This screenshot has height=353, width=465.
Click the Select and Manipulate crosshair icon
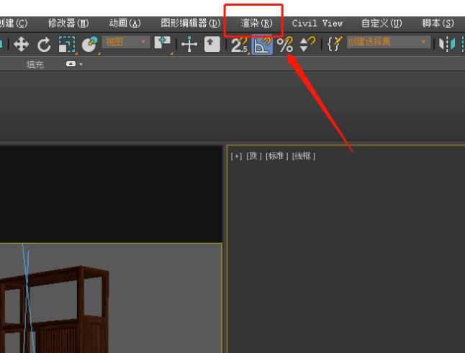pos(189,45)
